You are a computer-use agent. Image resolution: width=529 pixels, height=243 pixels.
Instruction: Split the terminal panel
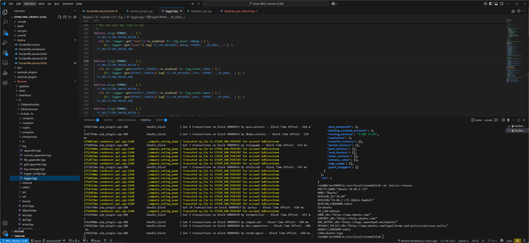point(503,120)
